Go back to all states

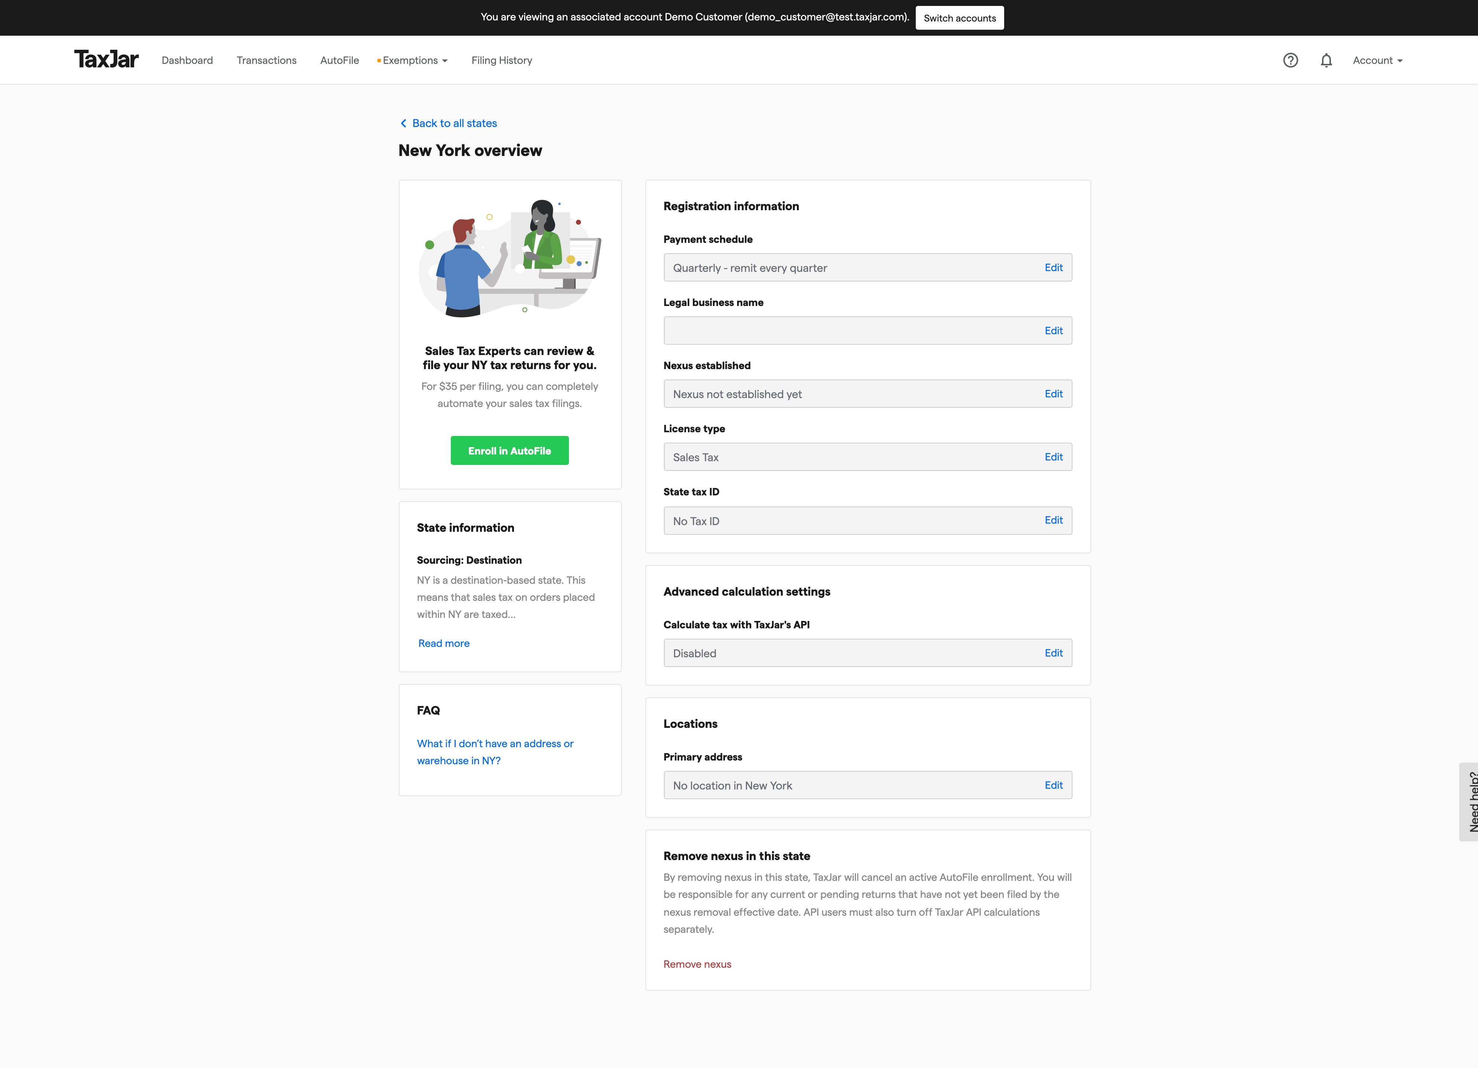(454, 123)
